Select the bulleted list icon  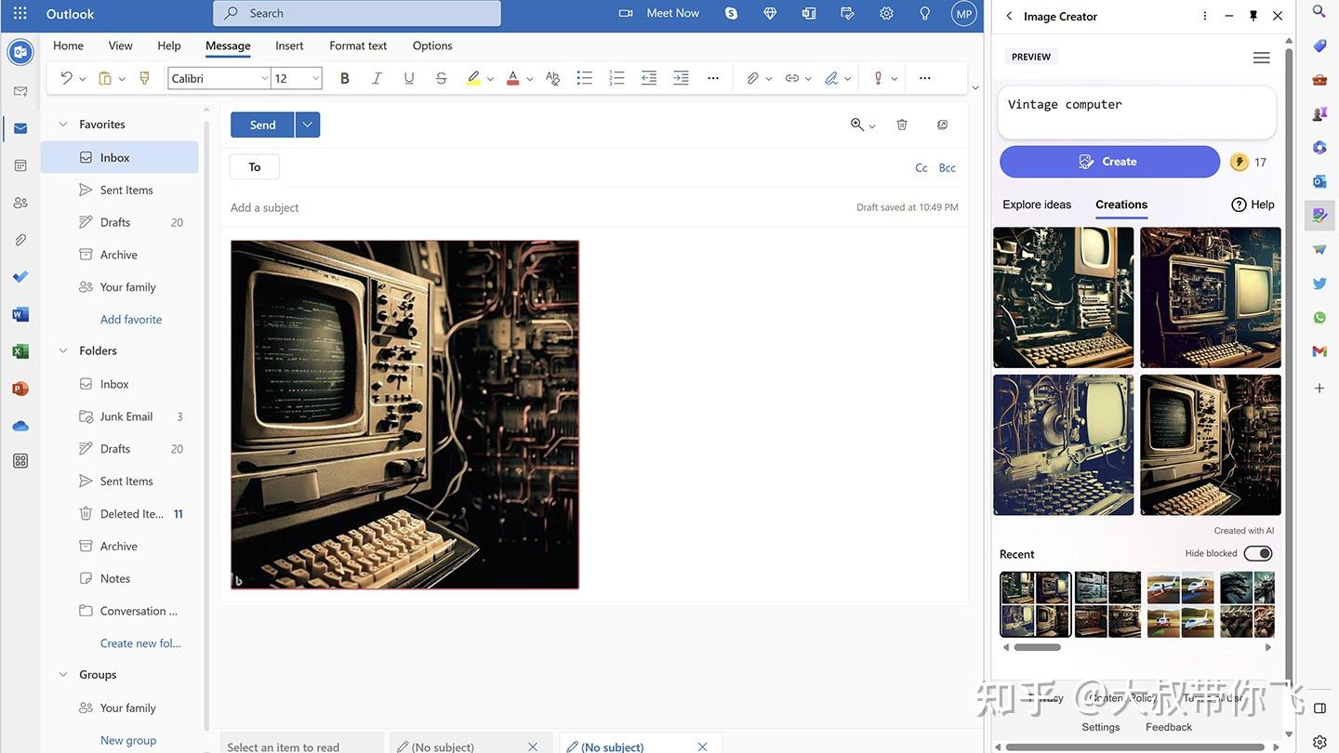click(x=584, y=78)
